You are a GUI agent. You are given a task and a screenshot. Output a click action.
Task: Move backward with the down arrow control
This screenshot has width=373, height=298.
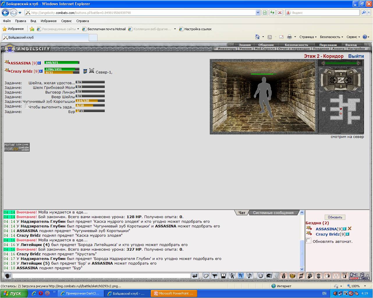[341, 86]
